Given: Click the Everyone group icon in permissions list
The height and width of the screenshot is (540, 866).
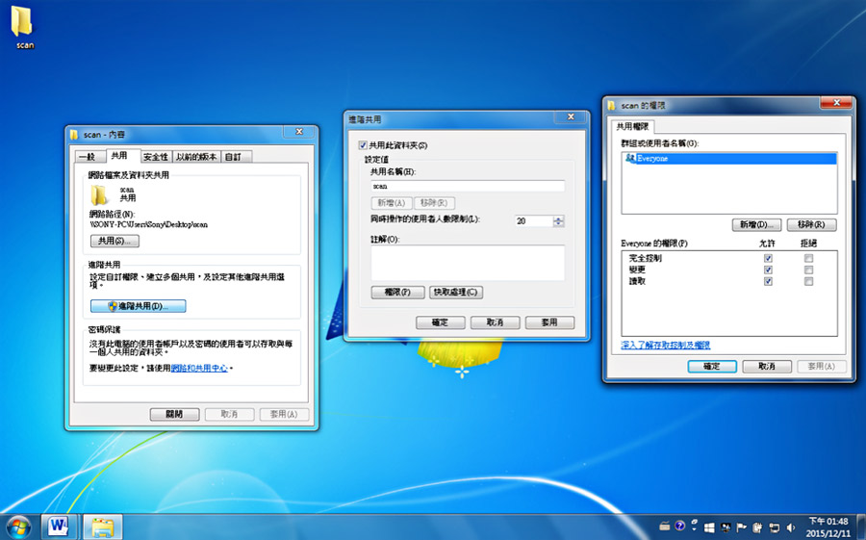Looking at the screenshot, I should 630,158.
